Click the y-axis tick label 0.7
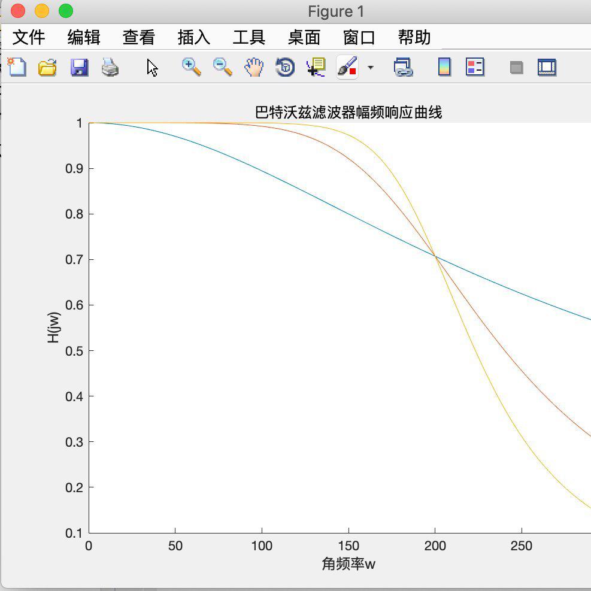The height and width of the screenshot is (591, 591). pyautogui.click(x=74, y=260)
